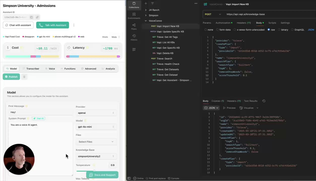
Task: Switch to the Functions tab
Action: pos(68,69)
